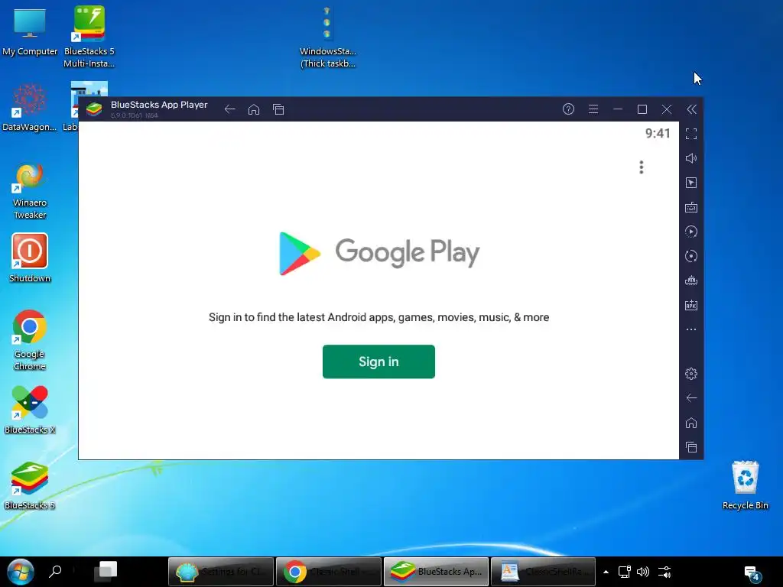The height and width of the screenshot is (587, 783).
Task: Go home via the title bar home icon
Action: pos(254,109)
